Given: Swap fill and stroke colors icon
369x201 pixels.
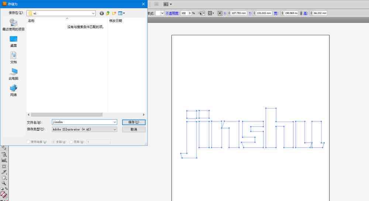Looking at the screenshot, I should coord(6,189).
